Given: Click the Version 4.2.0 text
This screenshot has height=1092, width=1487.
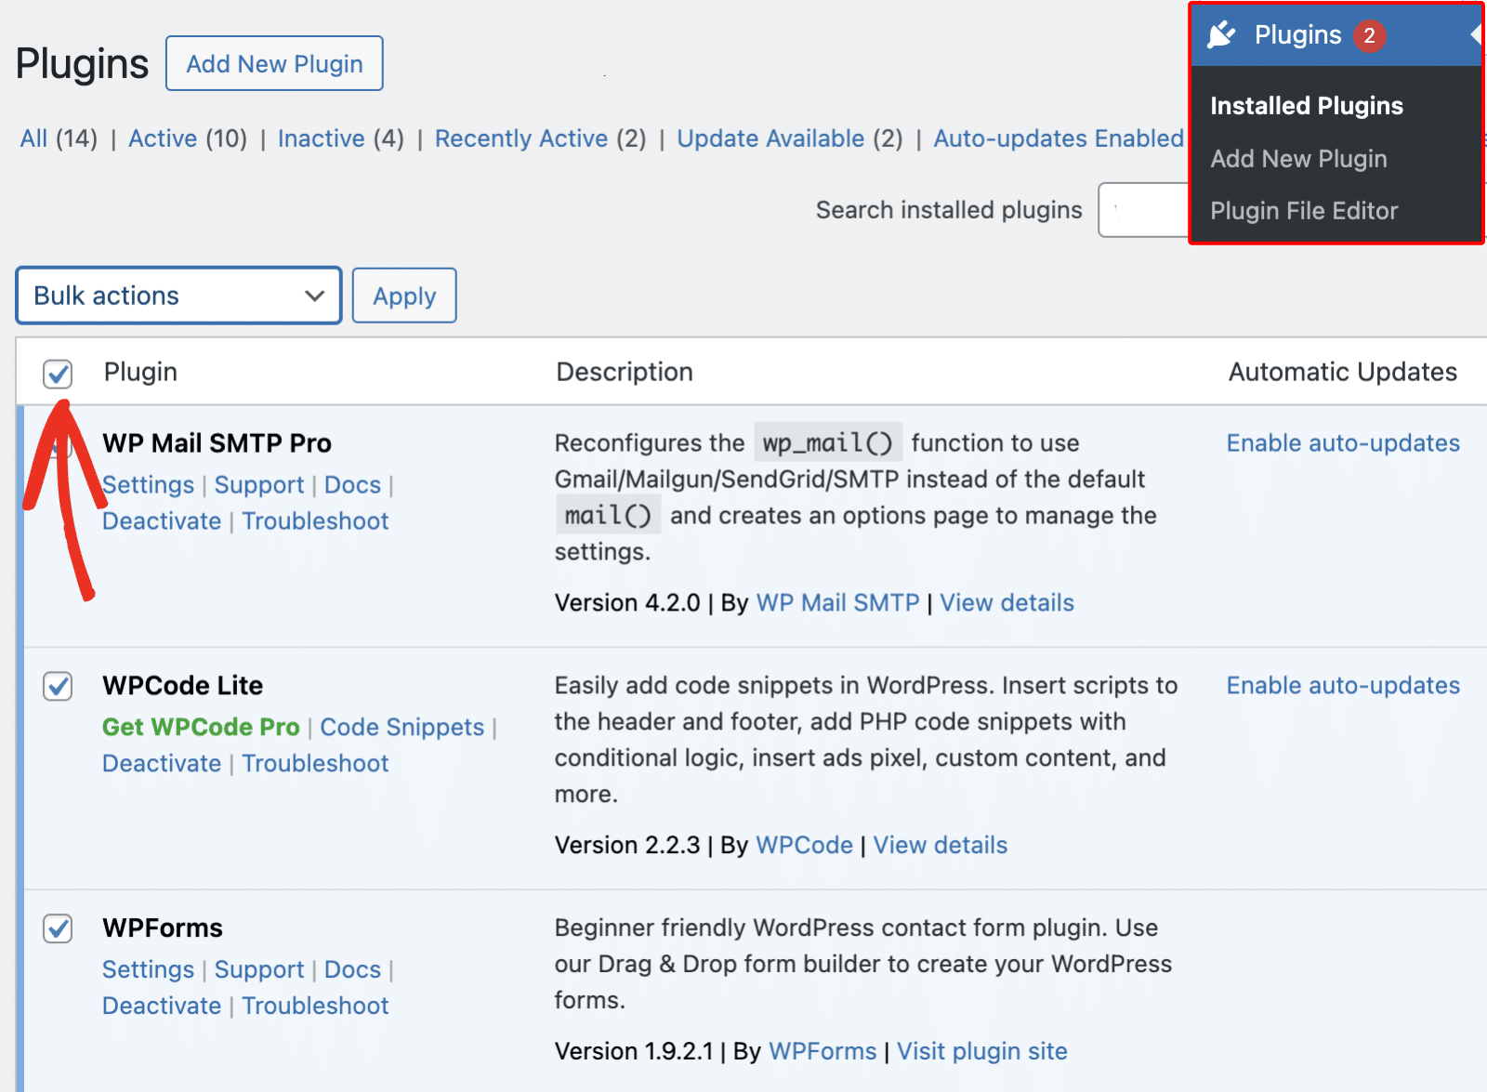Looking at the screenshot, I should click(x=627, y=603).
